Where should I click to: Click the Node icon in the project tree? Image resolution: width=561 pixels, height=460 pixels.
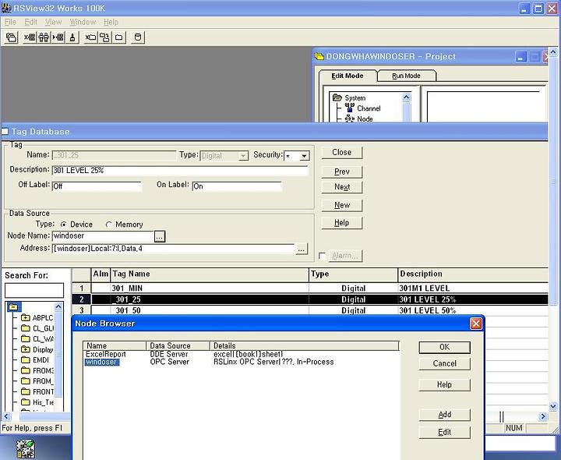coord(350,119)
